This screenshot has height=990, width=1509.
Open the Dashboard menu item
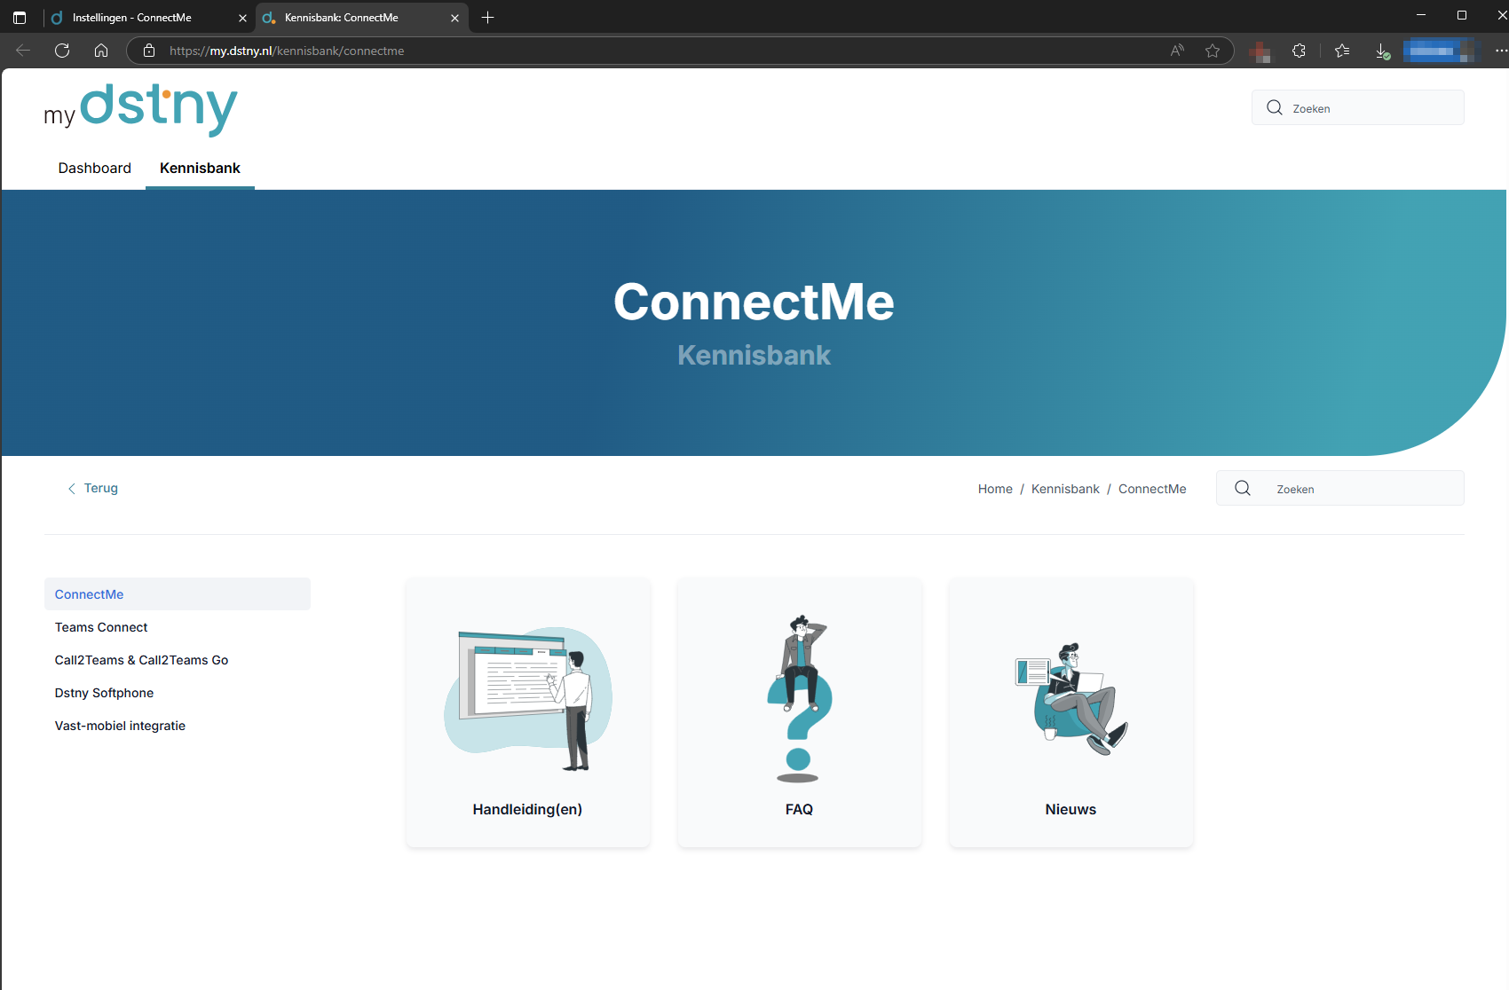[94, 169]
